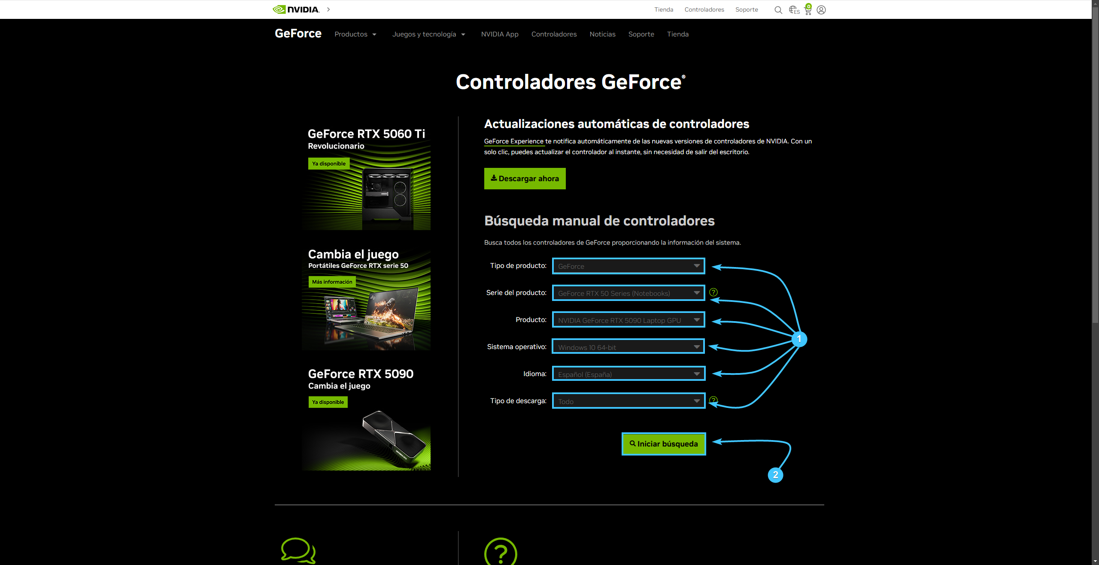This screenshot has width=1099, height=565.
Task: Click the green question mark circle icon
Action: point(501,552)
